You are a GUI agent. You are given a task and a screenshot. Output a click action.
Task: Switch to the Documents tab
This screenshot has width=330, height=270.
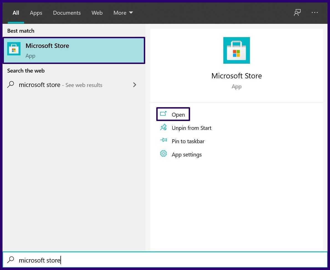pyautogui.click(x=67, y=13)
